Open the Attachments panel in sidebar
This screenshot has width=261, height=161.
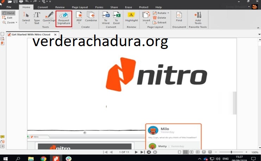tap(2, 142)
